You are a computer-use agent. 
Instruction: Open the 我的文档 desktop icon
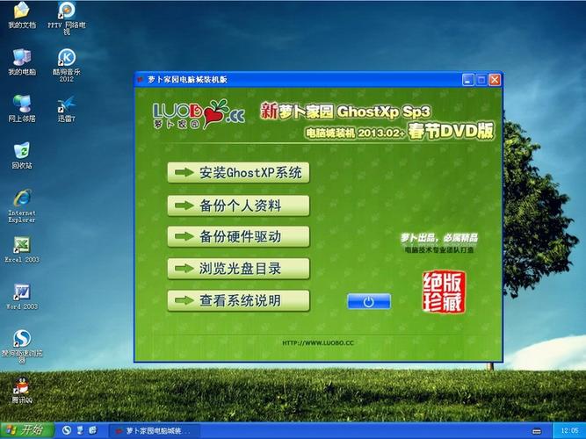[x=21, y=11]
